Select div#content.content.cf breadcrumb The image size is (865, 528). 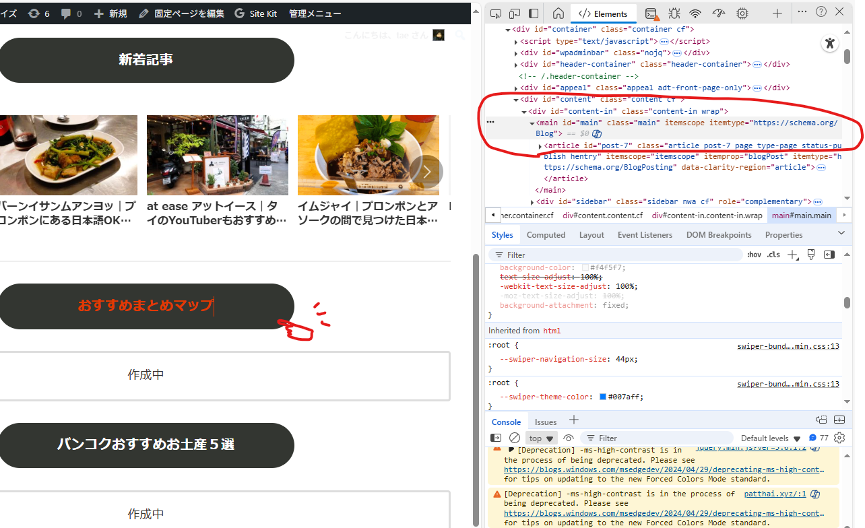pyautogui.click(x=603, y=216)
